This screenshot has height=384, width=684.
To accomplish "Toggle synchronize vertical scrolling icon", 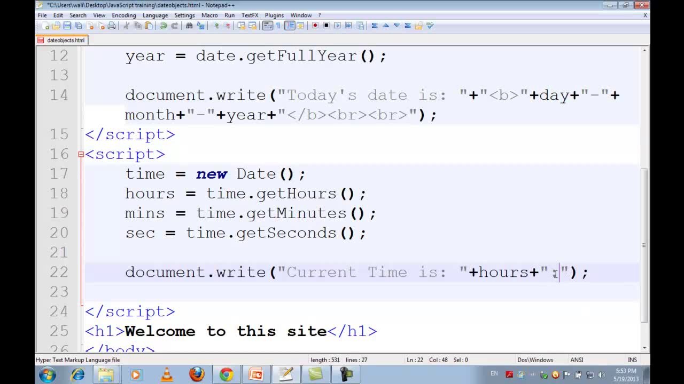I will [x=242, y=26].
